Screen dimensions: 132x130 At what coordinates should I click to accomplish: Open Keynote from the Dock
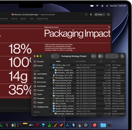43,125
